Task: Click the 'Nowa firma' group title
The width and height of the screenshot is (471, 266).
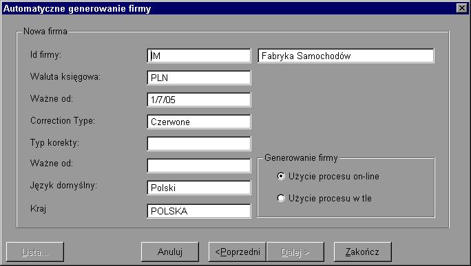Action: (x=45, y=31)
